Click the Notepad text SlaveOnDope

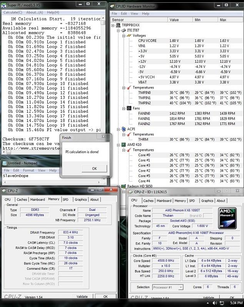click(15, 176)
